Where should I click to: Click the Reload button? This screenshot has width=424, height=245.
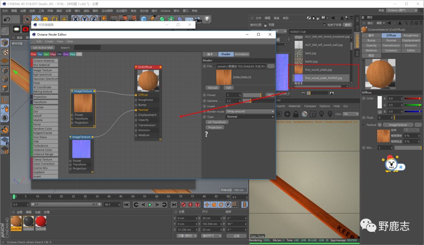(213, 88)
